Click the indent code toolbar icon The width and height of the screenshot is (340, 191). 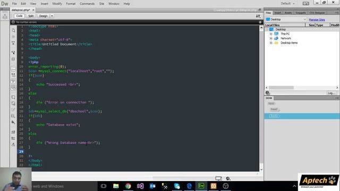13,132
